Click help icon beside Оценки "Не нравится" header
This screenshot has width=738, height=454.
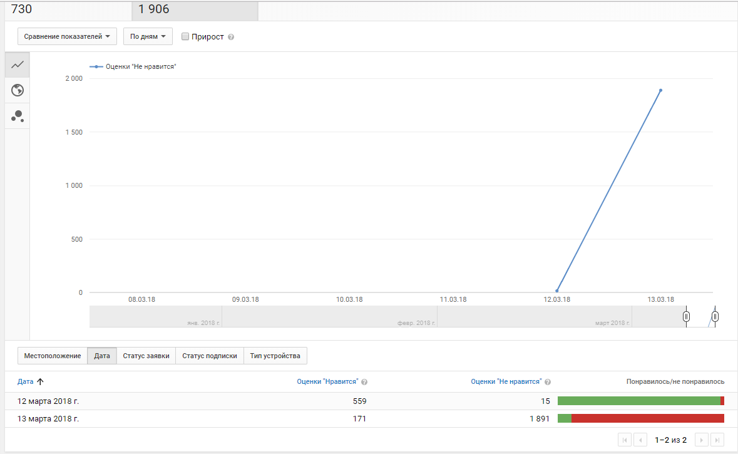548,382
